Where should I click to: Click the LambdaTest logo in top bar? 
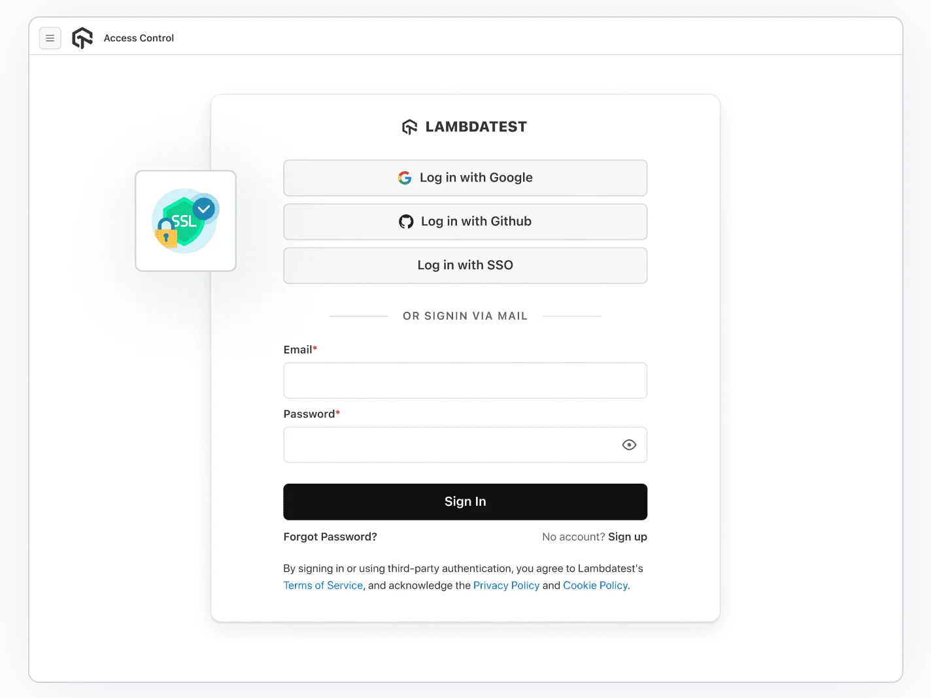[82, 38]
